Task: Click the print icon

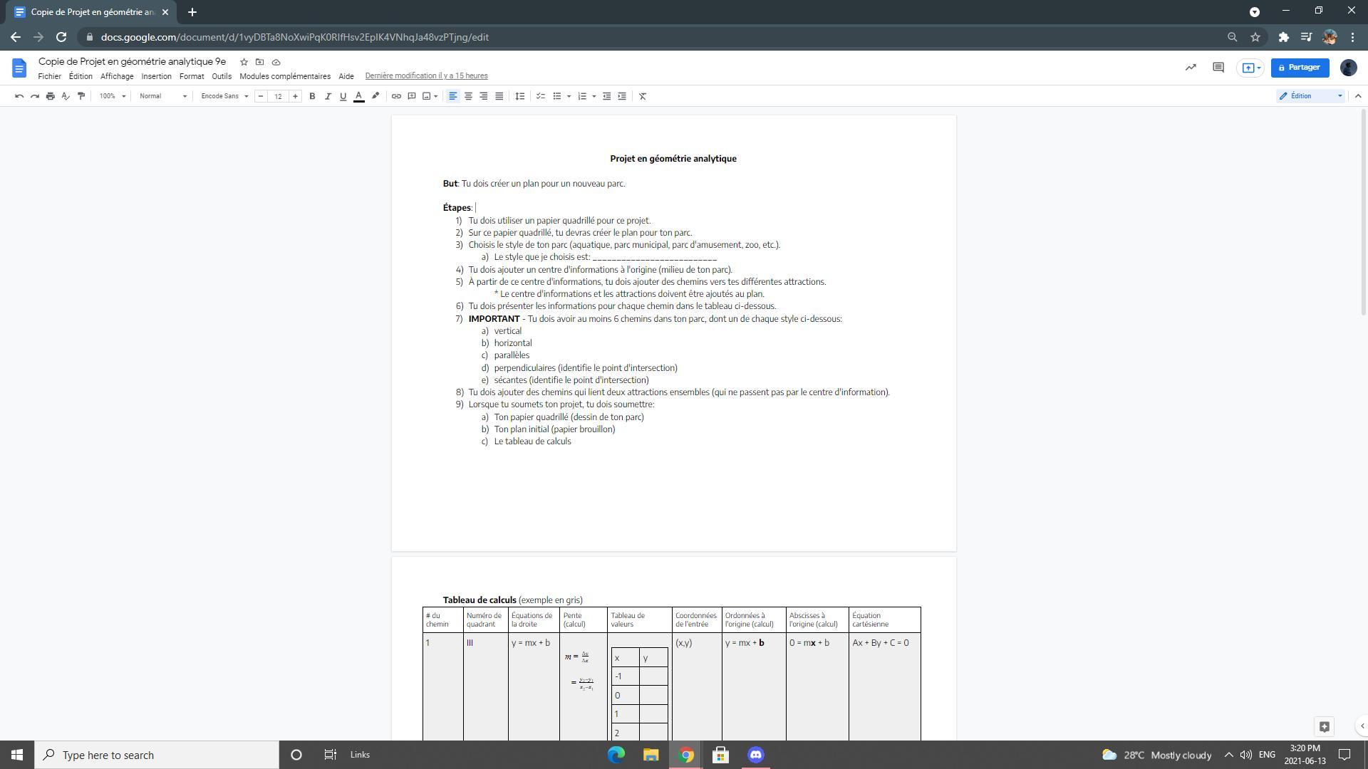Action: pyautogui.click(x=50, y=96)
